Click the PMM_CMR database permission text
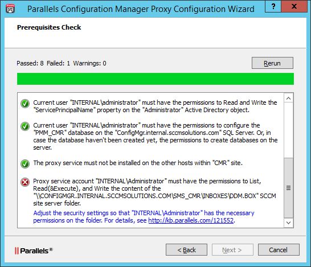The width and height of the screenshot is (311, 267). (x=155, y=137)
